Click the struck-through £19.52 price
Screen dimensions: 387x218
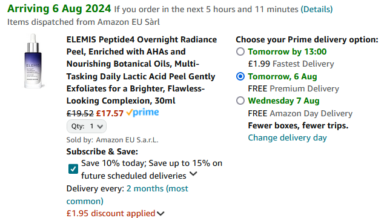(80, 113)
